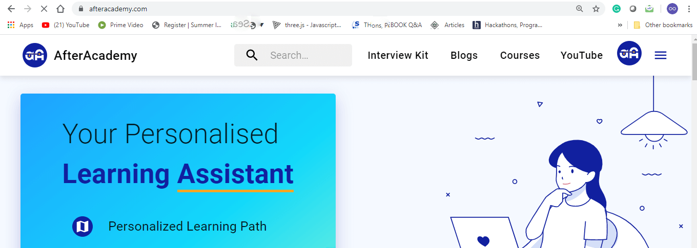Visit the YouTube link in the site header

(582, 55)
